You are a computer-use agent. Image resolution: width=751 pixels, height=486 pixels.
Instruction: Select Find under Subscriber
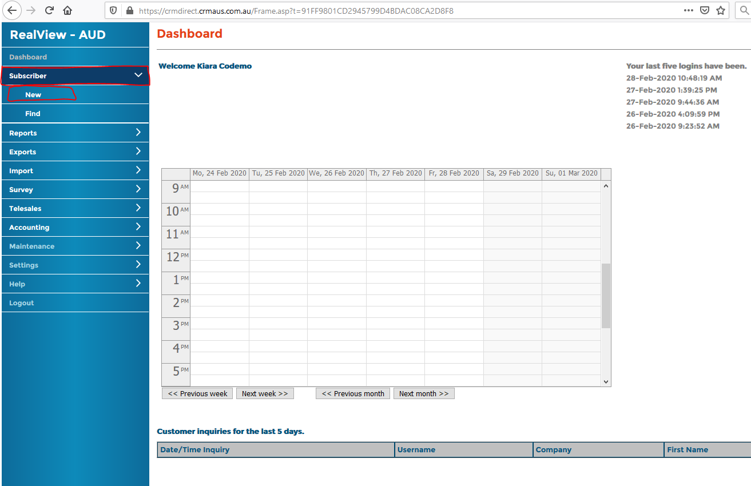point(75,114)
